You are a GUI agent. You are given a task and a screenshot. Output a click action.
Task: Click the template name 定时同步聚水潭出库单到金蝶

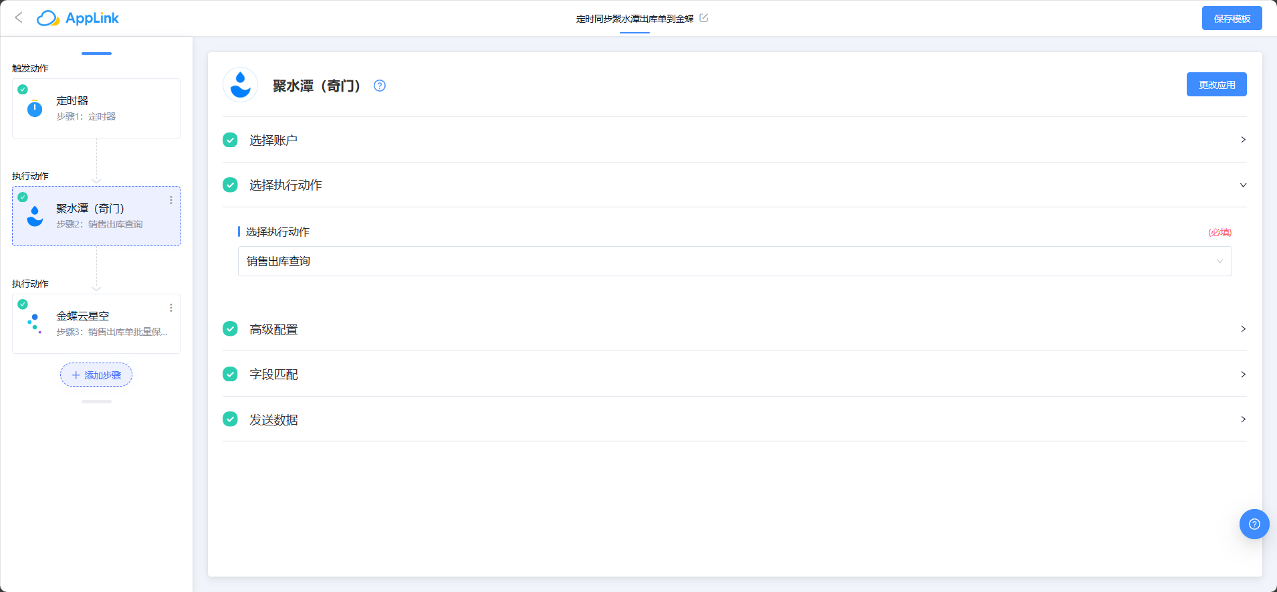tap(634, 19)
